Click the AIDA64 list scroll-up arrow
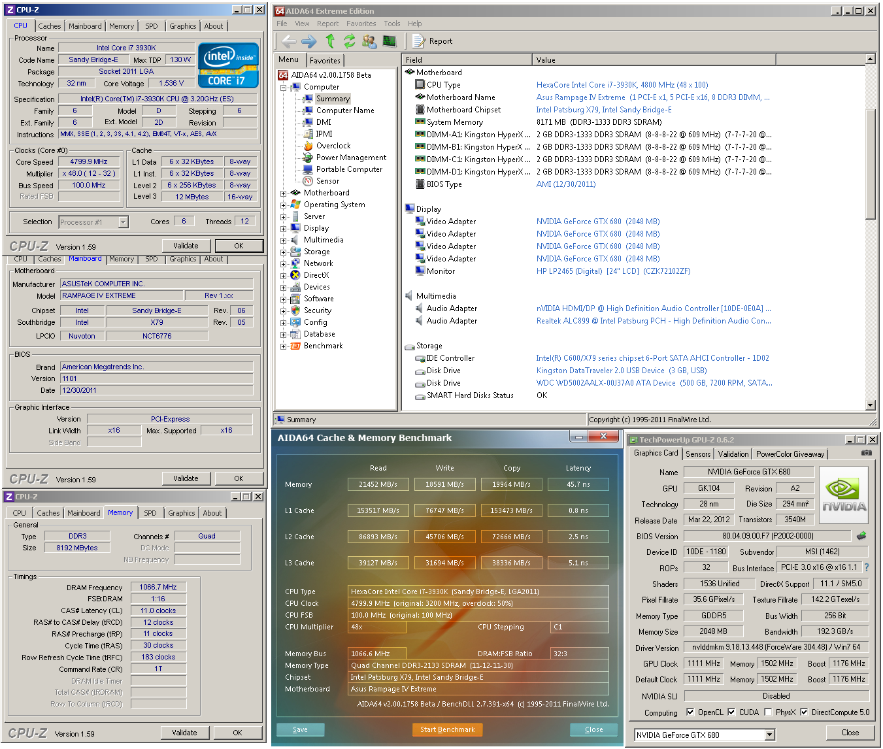Viewport: 883px width, 749px height. click(x=870, y=59)
